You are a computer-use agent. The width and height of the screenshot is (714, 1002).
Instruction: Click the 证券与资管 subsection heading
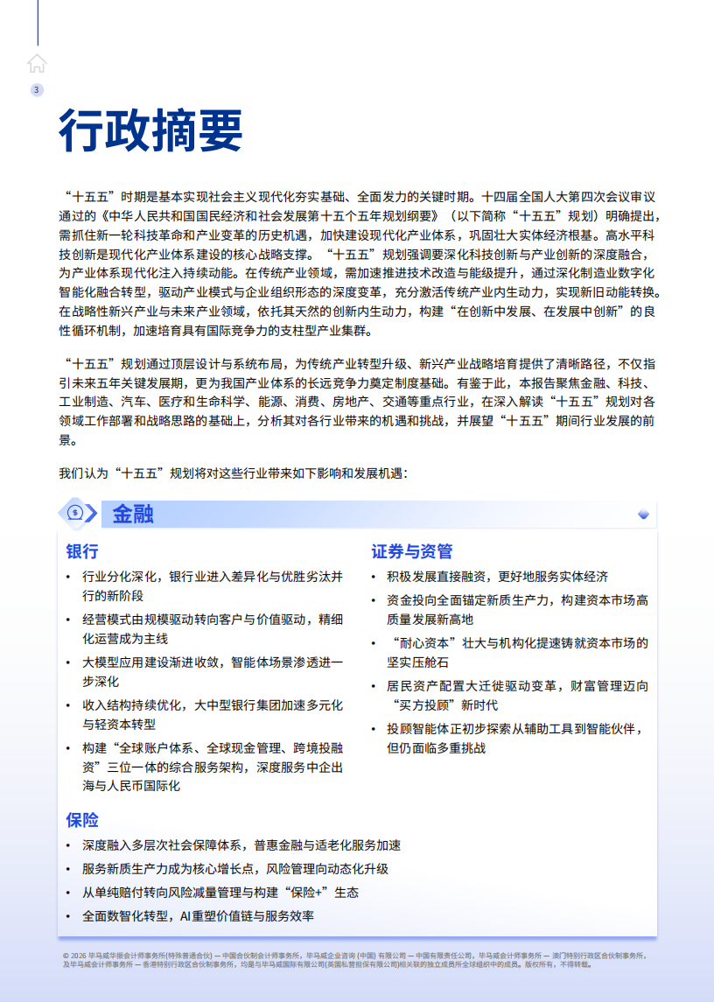point(412,551)
